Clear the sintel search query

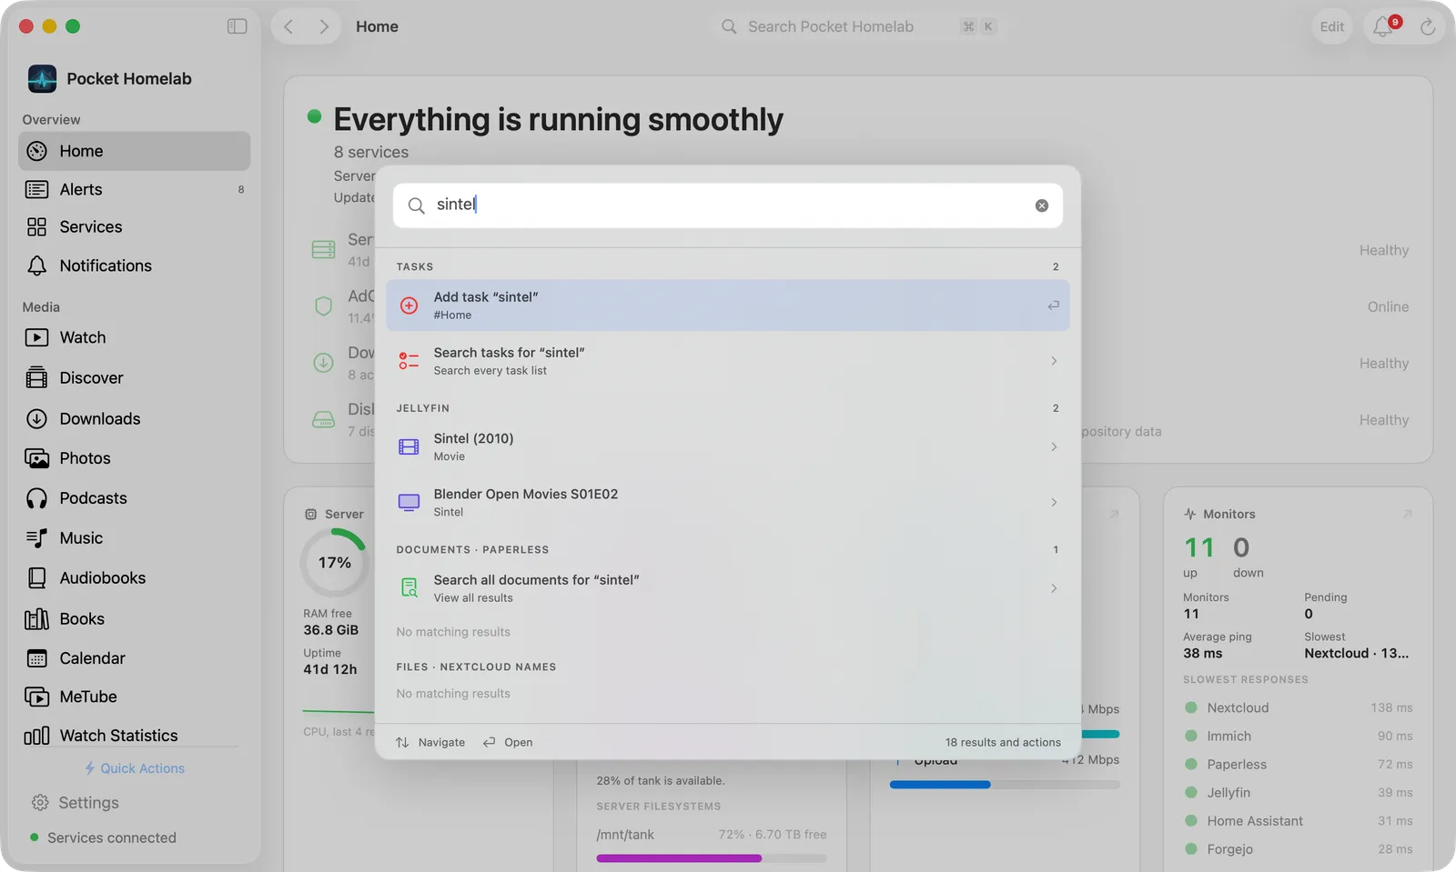coord(1042,205)
